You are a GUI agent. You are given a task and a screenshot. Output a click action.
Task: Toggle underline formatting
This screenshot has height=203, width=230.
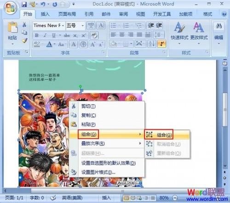coord(53,35)
